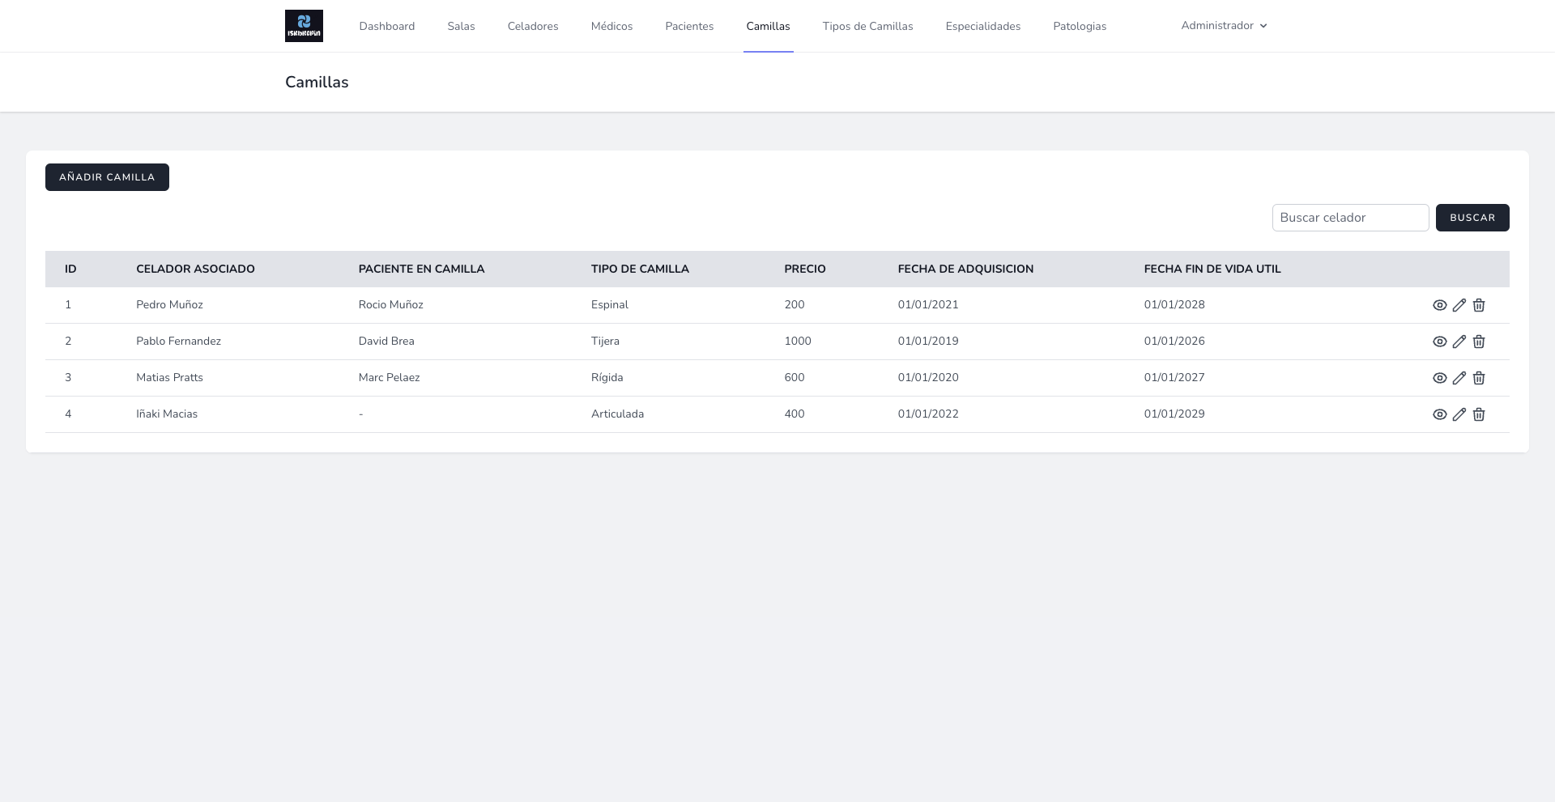Focus the Buscar celador search field
Image resolution: width=1555 pixels, height=802 pixels.
pos(1349,218)
